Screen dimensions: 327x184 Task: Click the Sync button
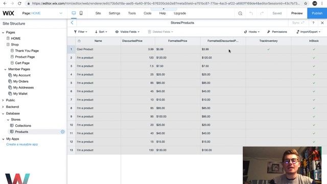[298, 22]
